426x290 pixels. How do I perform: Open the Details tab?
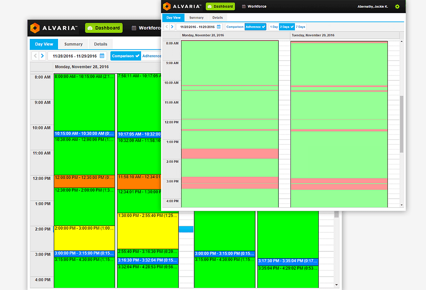218,18
